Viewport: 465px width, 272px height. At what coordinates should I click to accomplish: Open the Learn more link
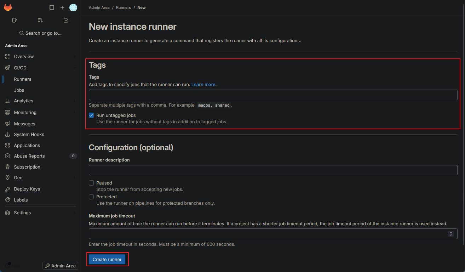coord(203,85)
